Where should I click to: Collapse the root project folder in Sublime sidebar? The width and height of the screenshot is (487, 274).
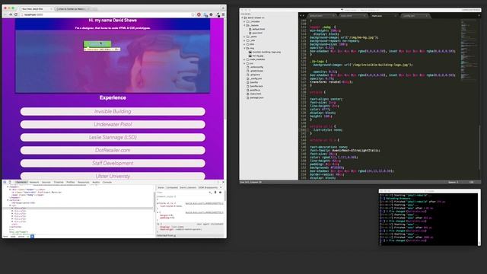pyautogui.click(x=242, y=18)
